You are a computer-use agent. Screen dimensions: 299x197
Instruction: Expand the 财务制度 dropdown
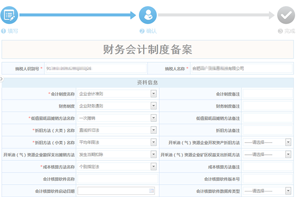pyautogui.click(x=154, y=106)
